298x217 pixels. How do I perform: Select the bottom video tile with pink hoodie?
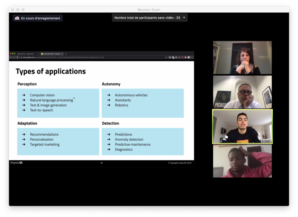pos(242,161)
